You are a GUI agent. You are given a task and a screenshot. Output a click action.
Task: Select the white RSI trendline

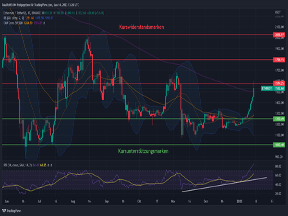point(225,184)
